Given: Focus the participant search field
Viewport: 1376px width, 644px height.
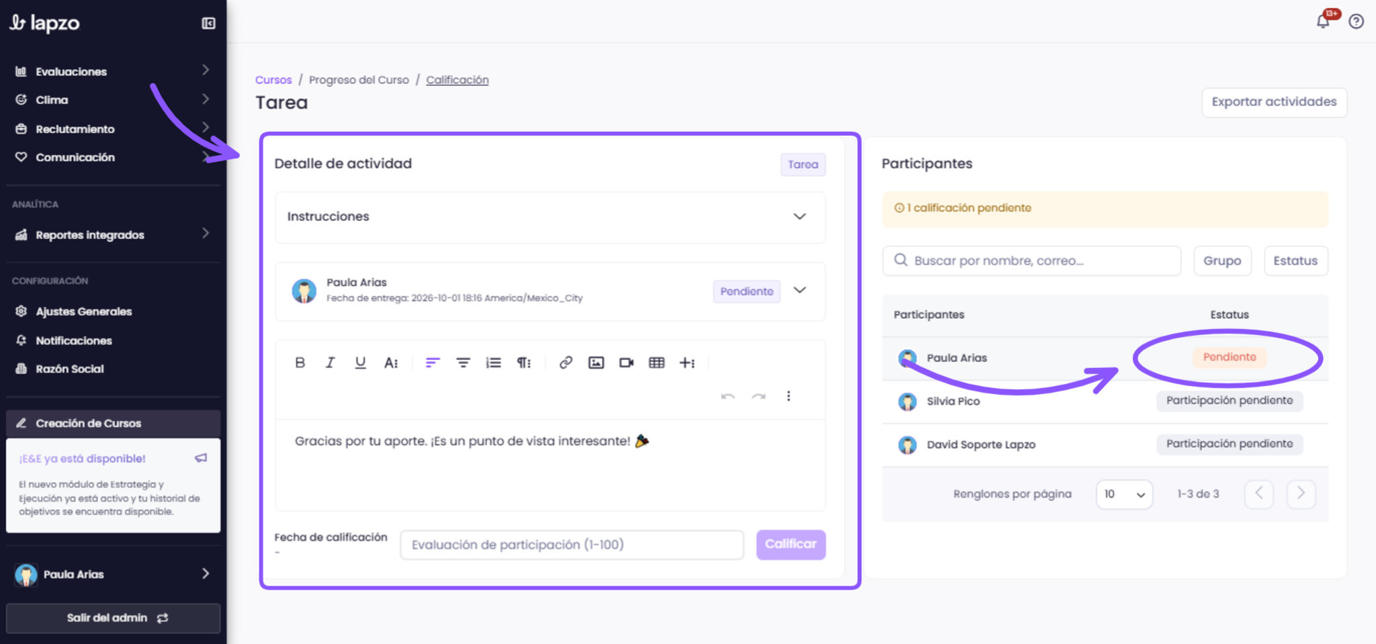Looking at the screenshot, I should coord(1031,261).
